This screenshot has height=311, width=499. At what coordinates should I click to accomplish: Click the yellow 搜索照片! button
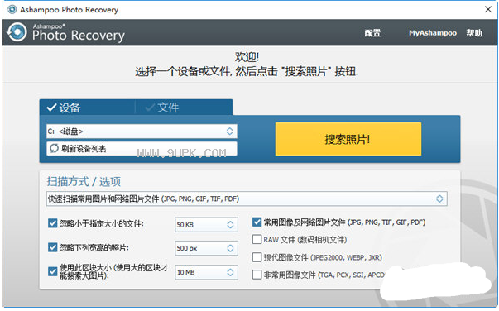click(348, 139)
